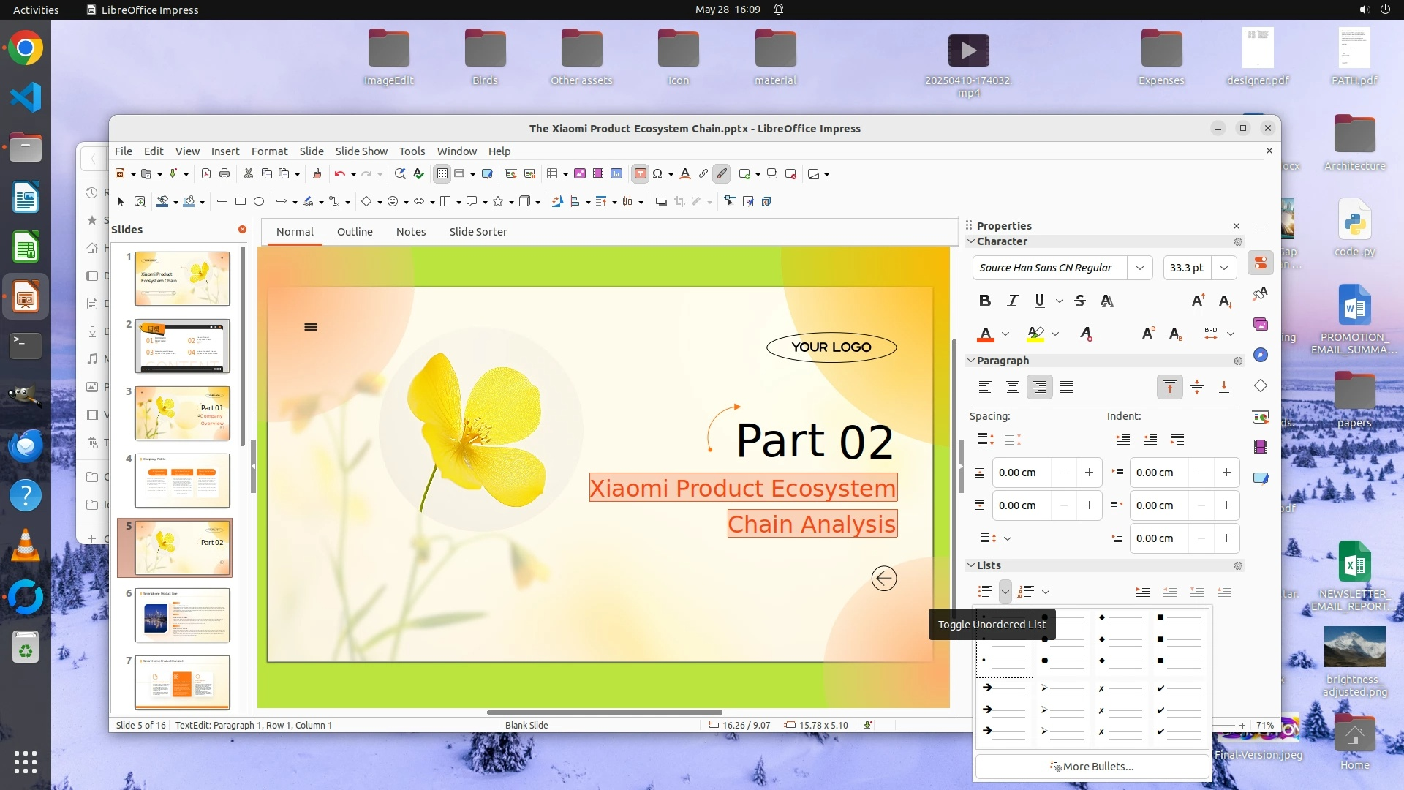Click the Increase Font Size icon
The image size is (1404, 790).
coord(1198,301)
